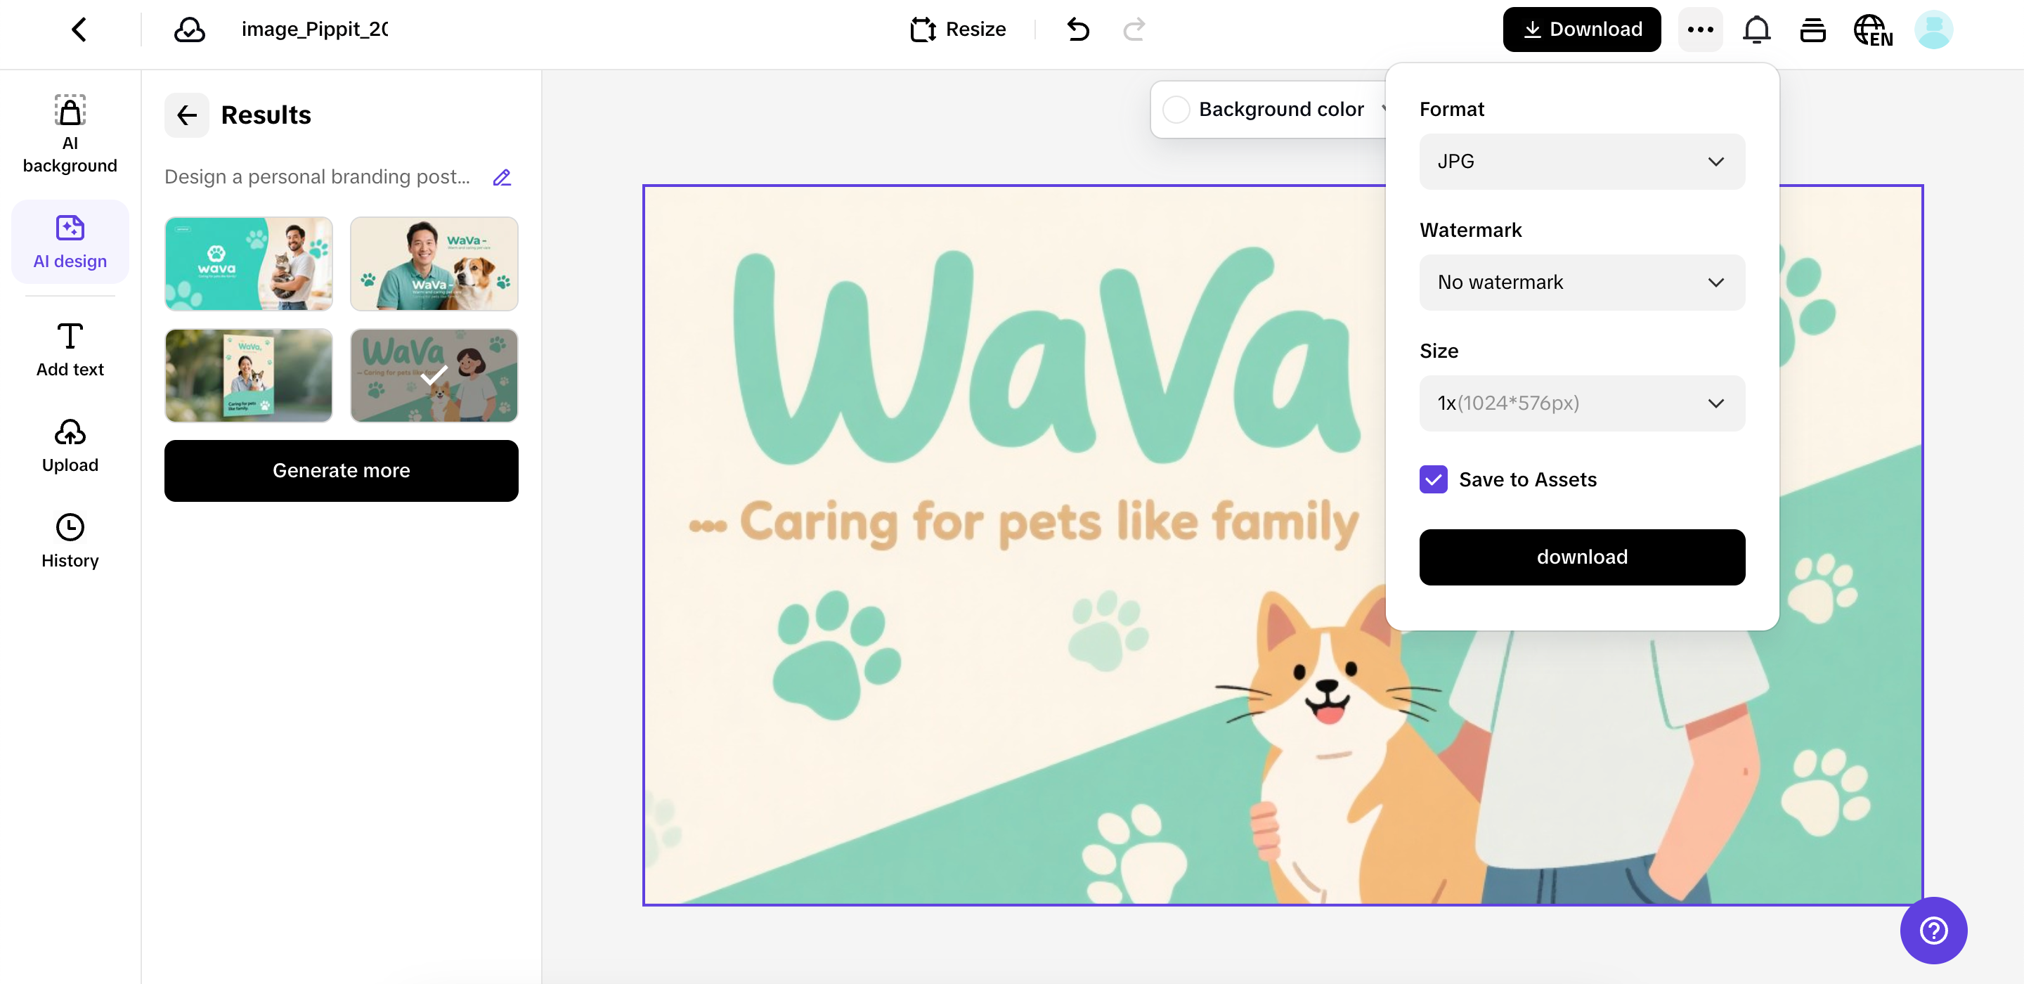Expand the JPG format dropdown
The height and width of the screenshot is (984, 2024).
coord(1582,162)
